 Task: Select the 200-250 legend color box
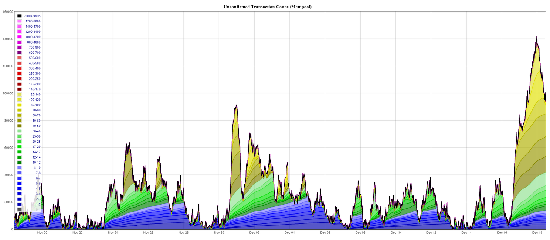[x=20, y=79]
